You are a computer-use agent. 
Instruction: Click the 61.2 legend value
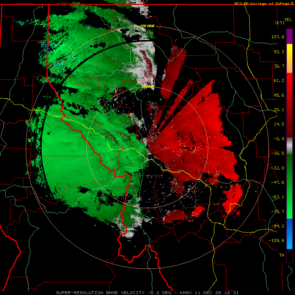279,81
